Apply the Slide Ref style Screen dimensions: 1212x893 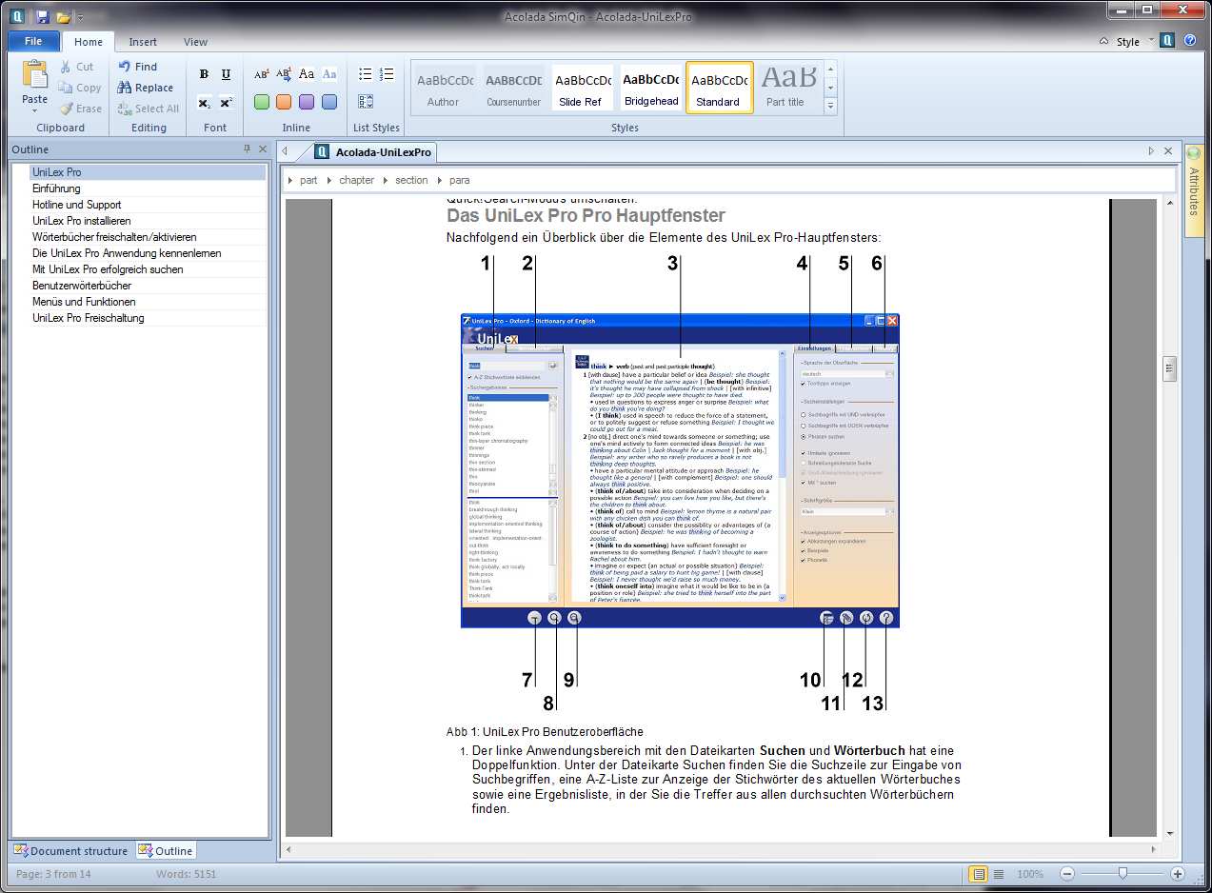(581, 89)
